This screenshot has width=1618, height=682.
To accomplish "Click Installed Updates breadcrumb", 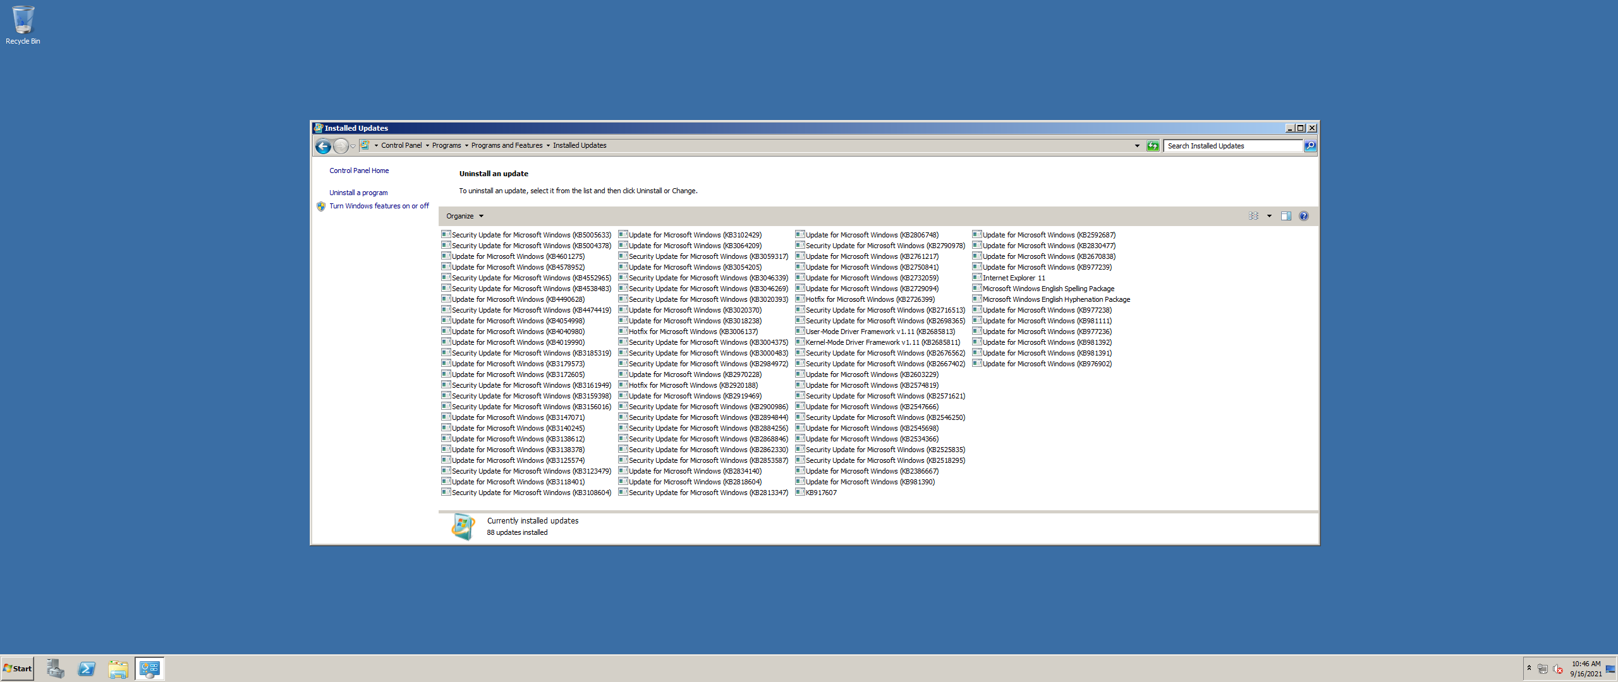I will 580,145.
